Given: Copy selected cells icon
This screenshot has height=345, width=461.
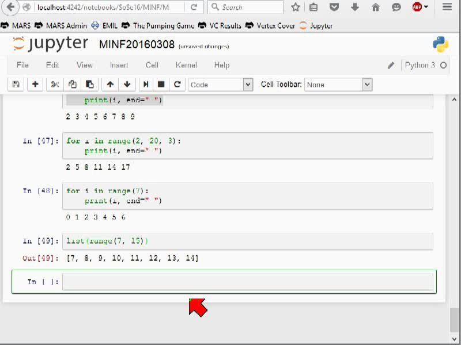Looking at the screenshot, I should [73, 85].
